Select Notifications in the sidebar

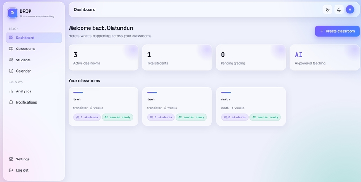coord(34,102)
